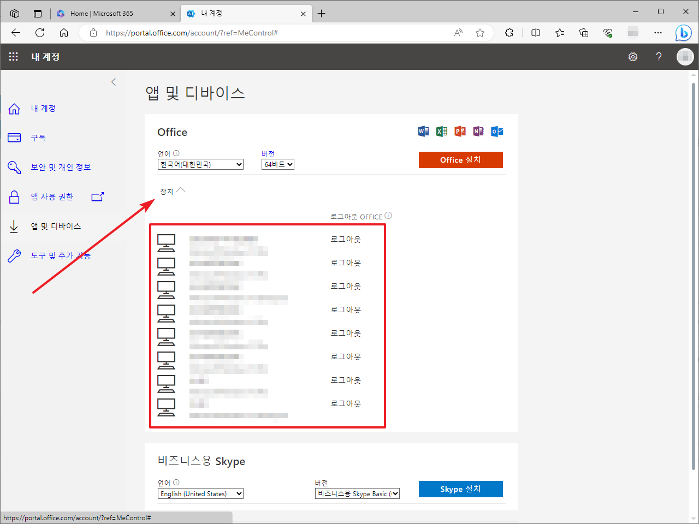Click the Excel app icon
This screenshot has height=524, width=699.
(442, 131)
